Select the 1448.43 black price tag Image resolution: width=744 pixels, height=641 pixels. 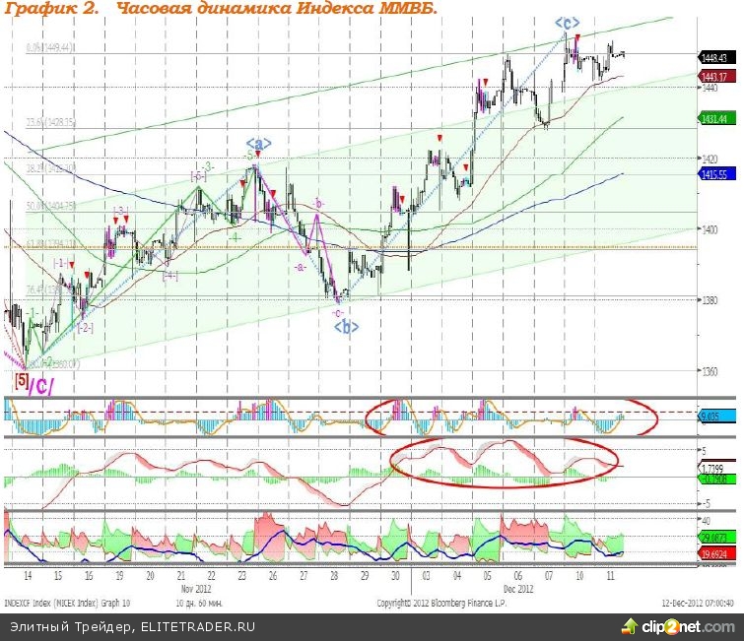tap(713, 59)
